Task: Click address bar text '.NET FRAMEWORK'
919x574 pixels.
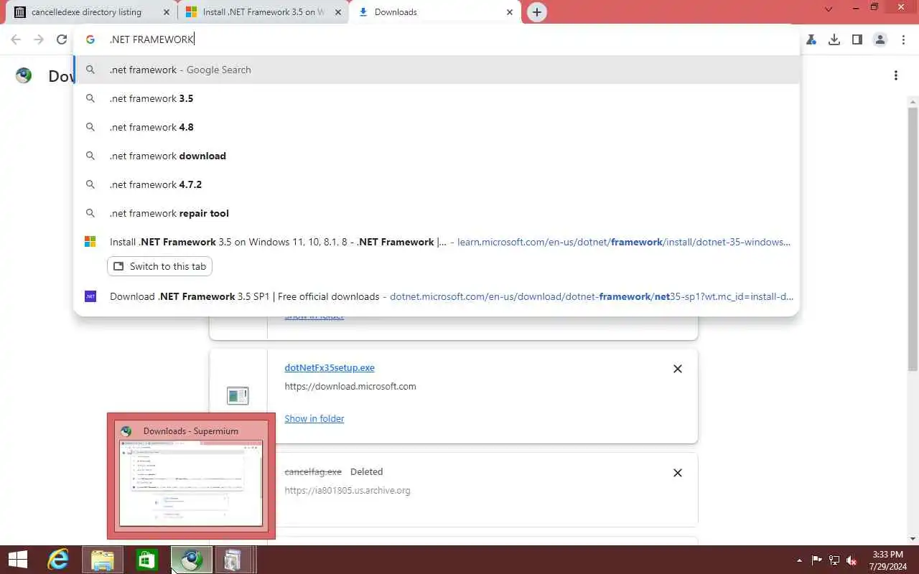Action: click(x=151, y=39)
